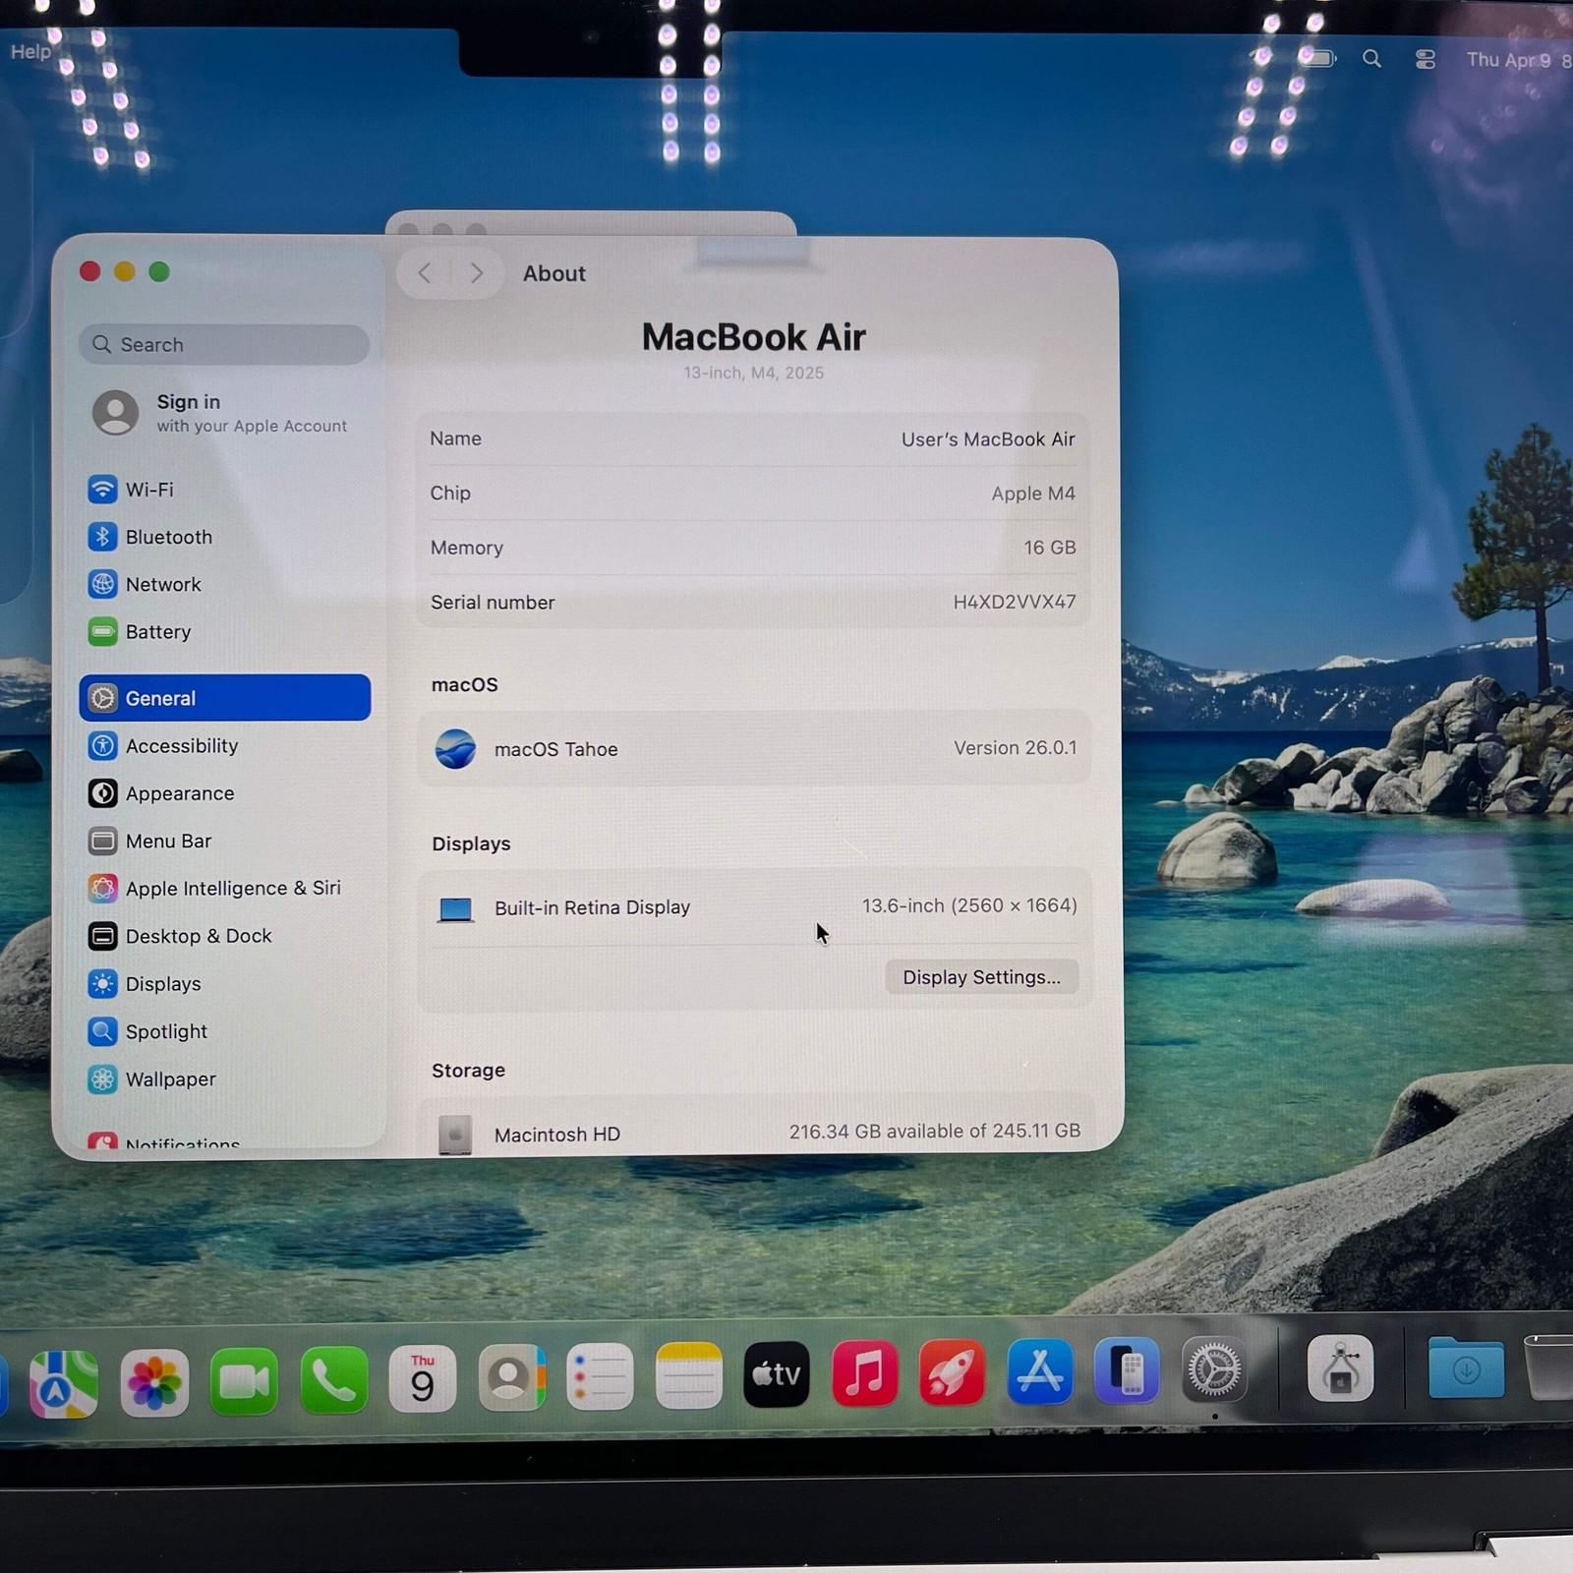Select Displays in the sidebar
The height and width of the screenshot is (1573, 1573).
tap(225, 983)
